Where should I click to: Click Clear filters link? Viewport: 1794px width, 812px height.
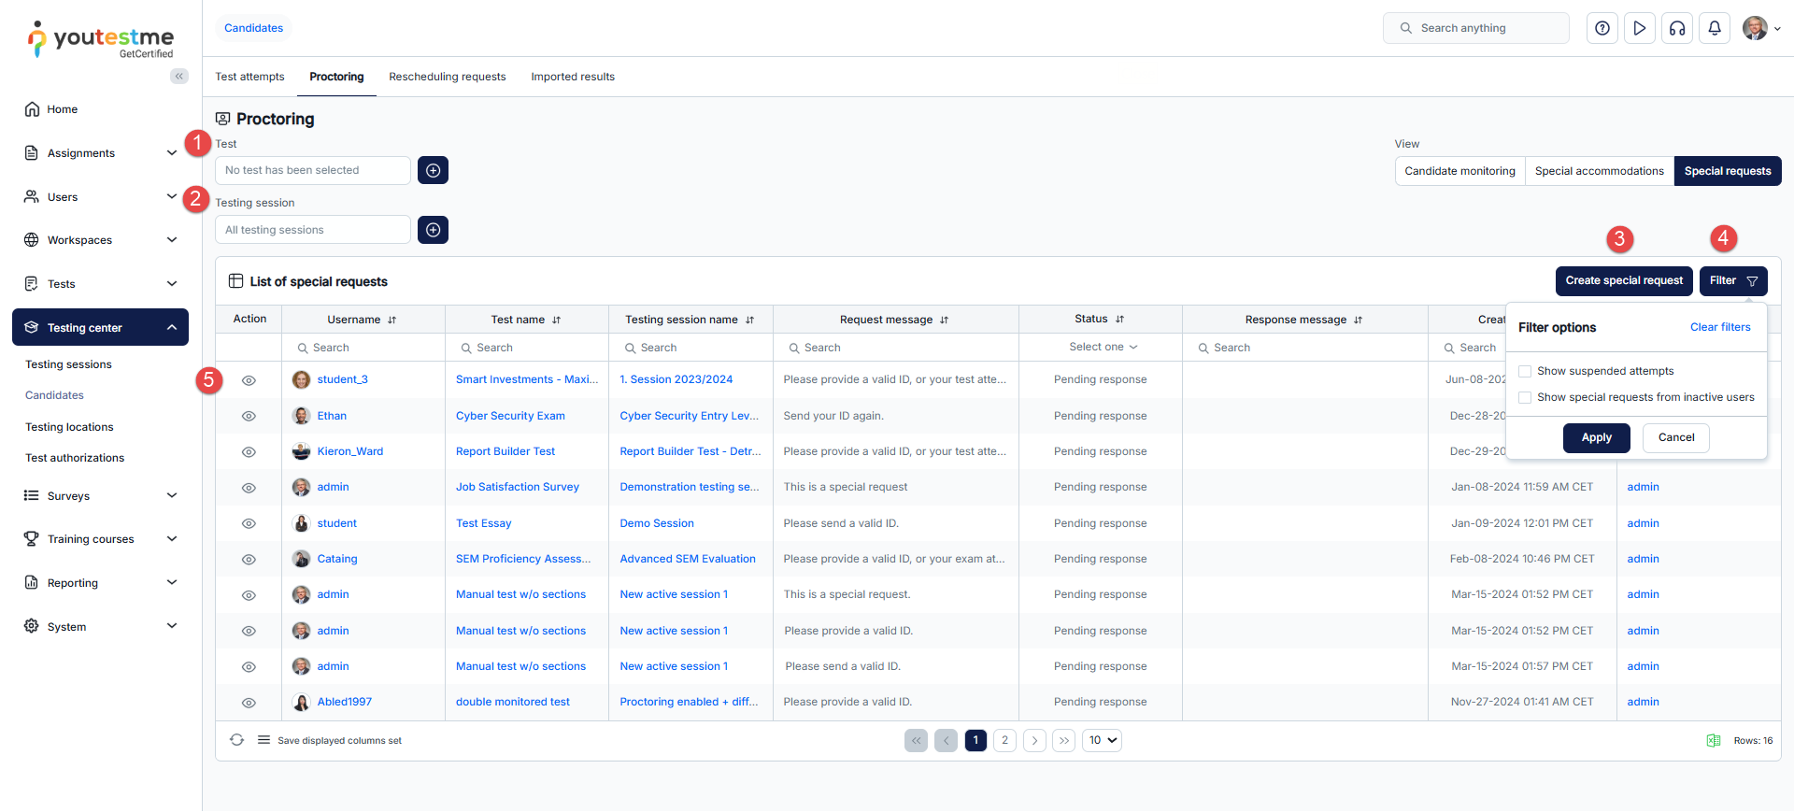coord(1719,327)
